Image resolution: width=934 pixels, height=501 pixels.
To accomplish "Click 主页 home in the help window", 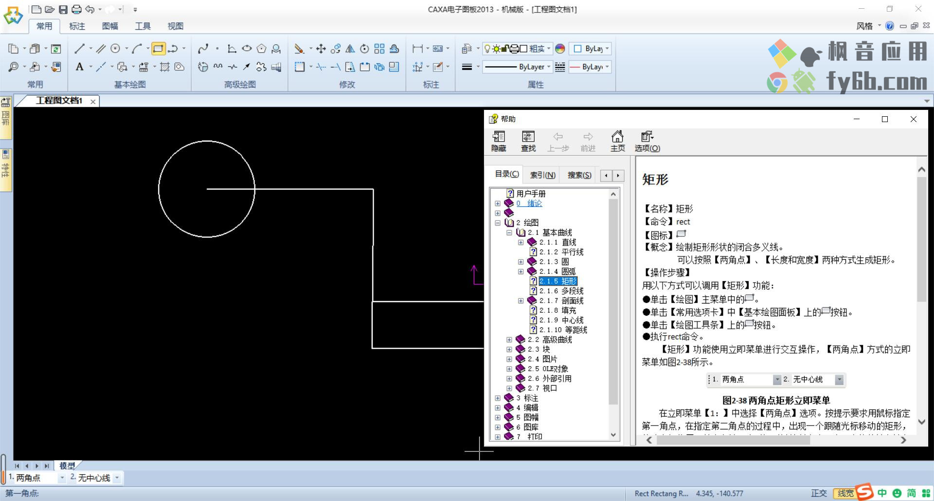I will (617, 142).
